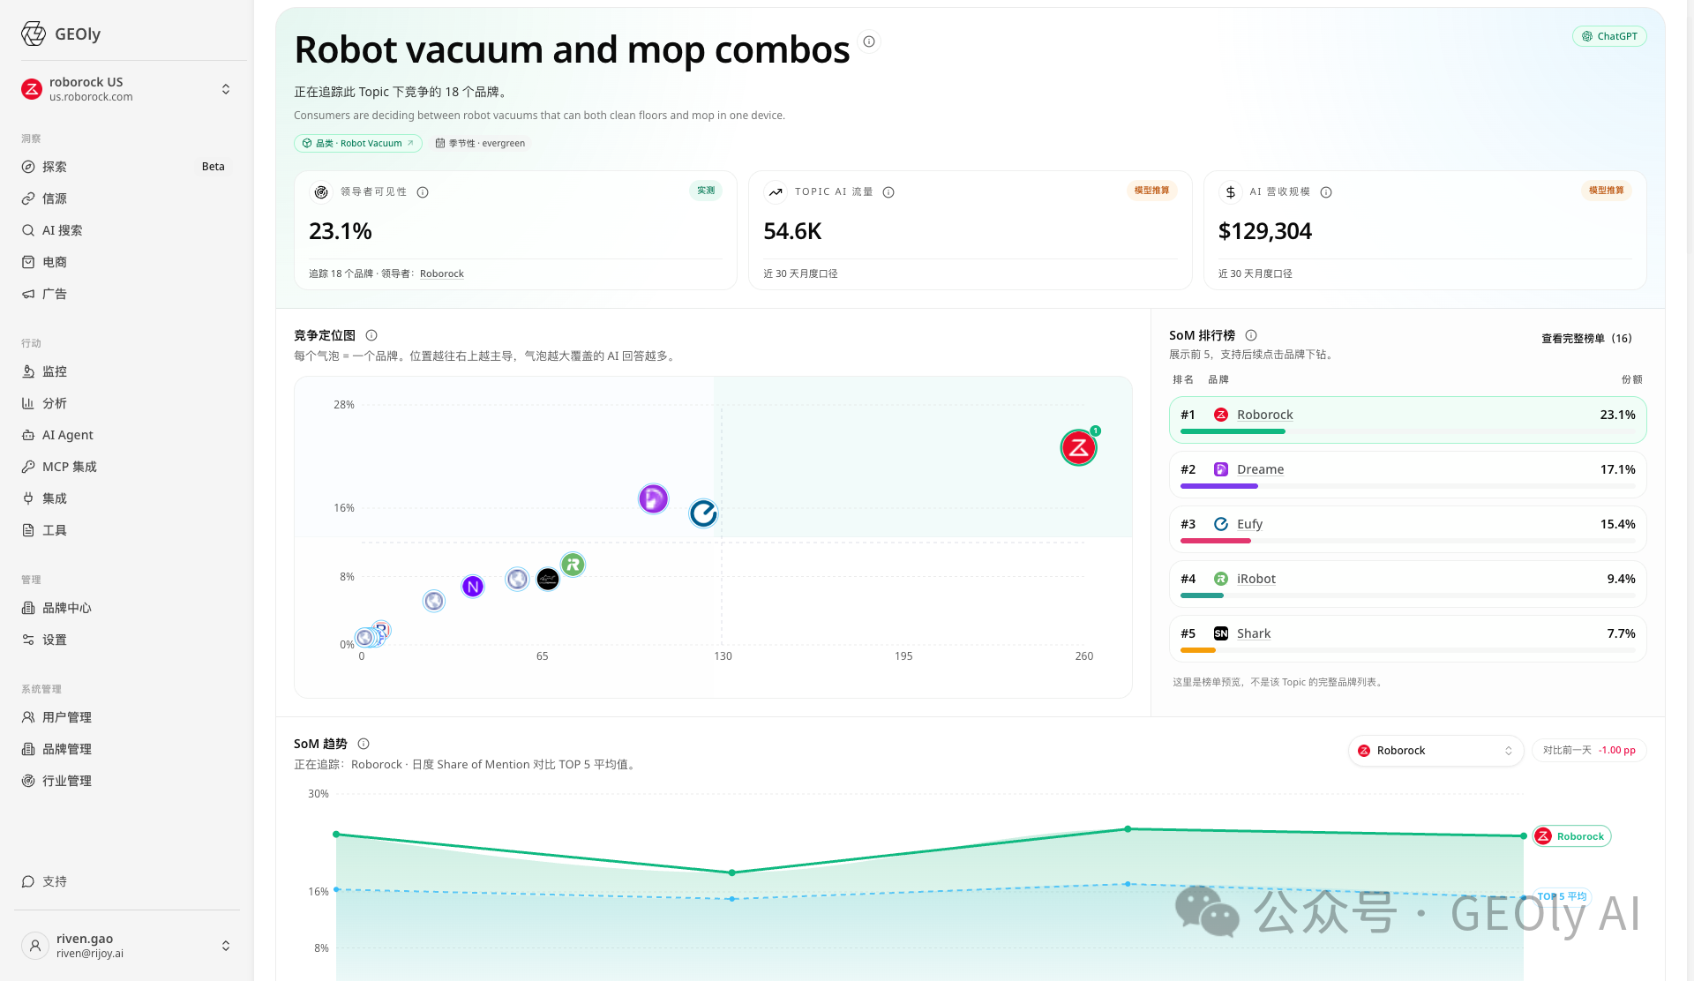Expand the roborock US brand switcher
The height and width of the screenshot is (981, 1694).
226,89
